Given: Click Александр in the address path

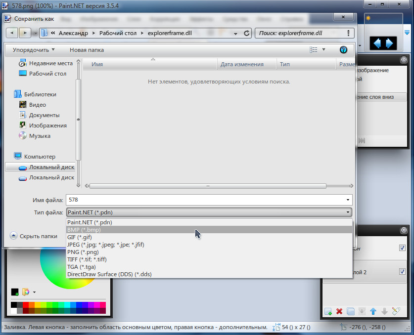Looking at the screenshot, I should click(x=73, y=33).
